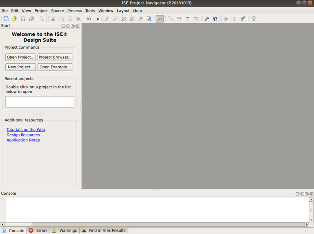Follow the Application Notes link

(23, 140)
